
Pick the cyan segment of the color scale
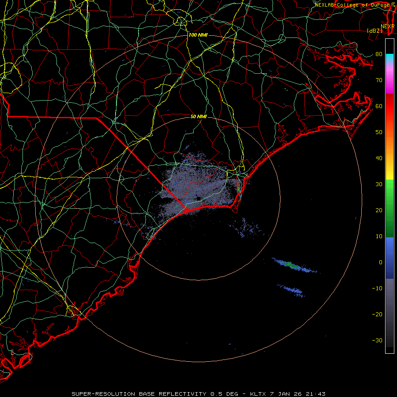390,58
